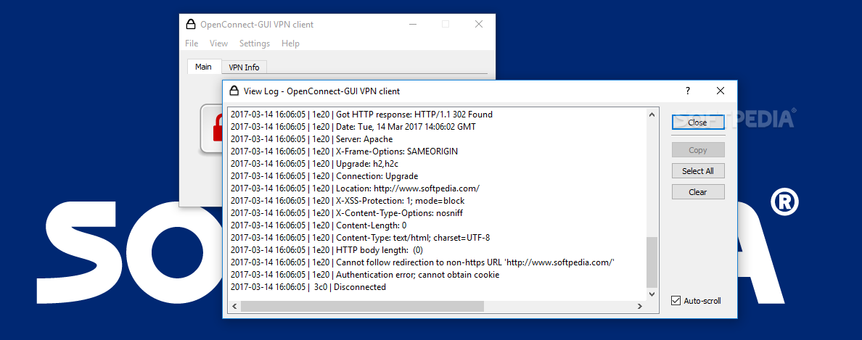862x340 pixels.
Task: Select log line 'X-Frame-Options: SAMEORIGIN'
Action: pyautogui.click(x=344, y=151)
